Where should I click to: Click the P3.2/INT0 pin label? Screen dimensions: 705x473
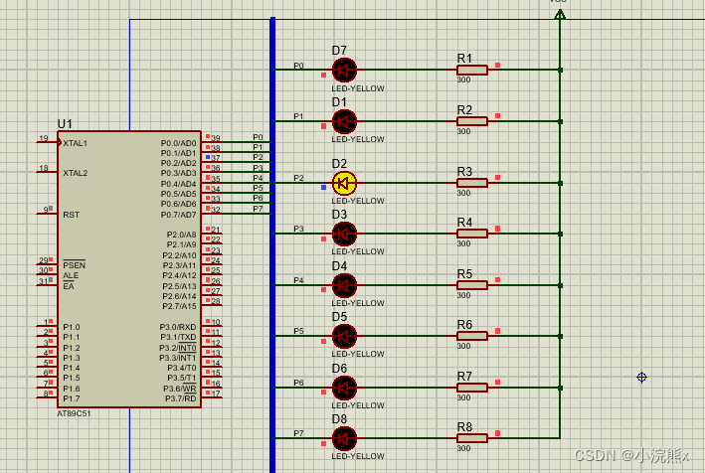tap(178, 348)
